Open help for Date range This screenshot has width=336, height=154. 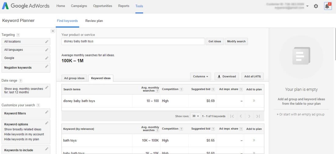pyautogui.click(x=20, y=81)
